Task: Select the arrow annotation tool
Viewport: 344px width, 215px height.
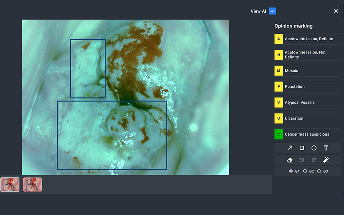Action: (290, 148)
